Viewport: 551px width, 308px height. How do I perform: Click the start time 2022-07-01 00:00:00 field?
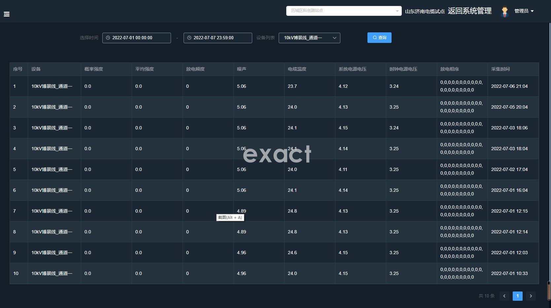pos(136,38)
